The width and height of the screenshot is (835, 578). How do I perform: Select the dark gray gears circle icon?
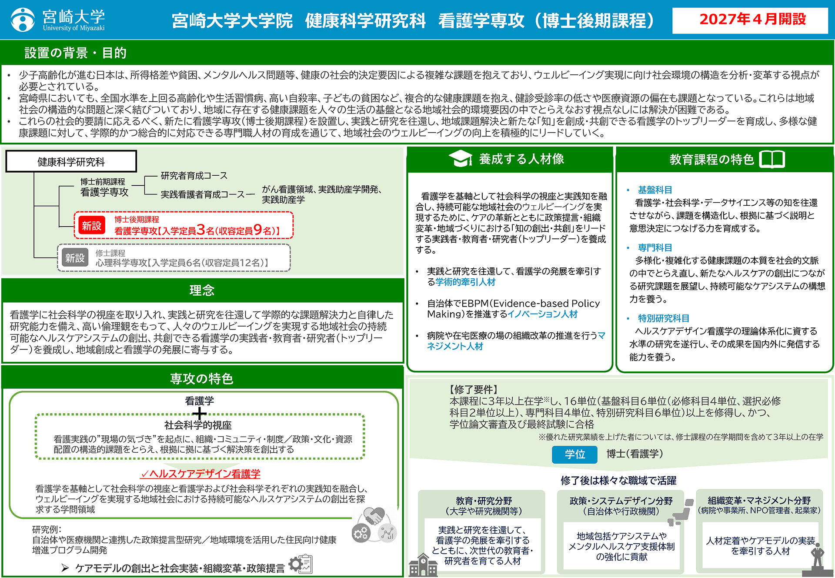361,533
